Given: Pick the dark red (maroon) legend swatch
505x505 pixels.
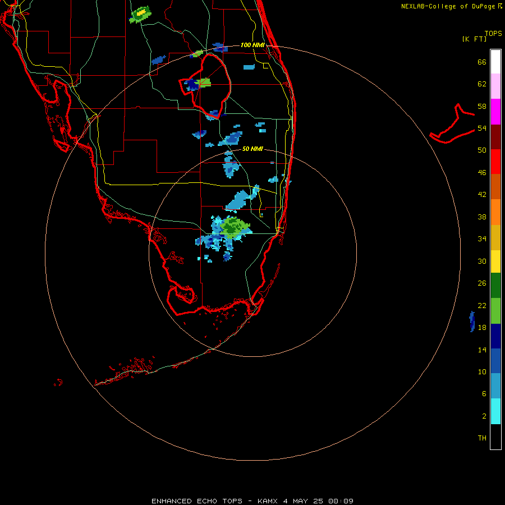Looking at the screenshot, I should tap(495, 137).
